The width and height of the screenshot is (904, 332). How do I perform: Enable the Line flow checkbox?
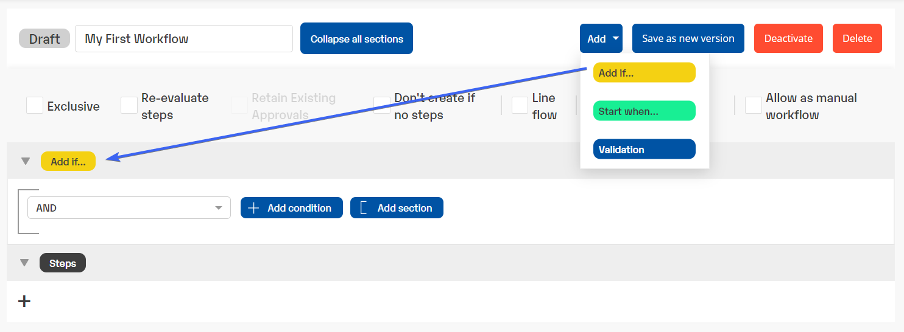tap(520, 106)
